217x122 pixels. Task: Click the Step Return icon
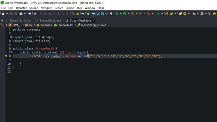point(67,14)
